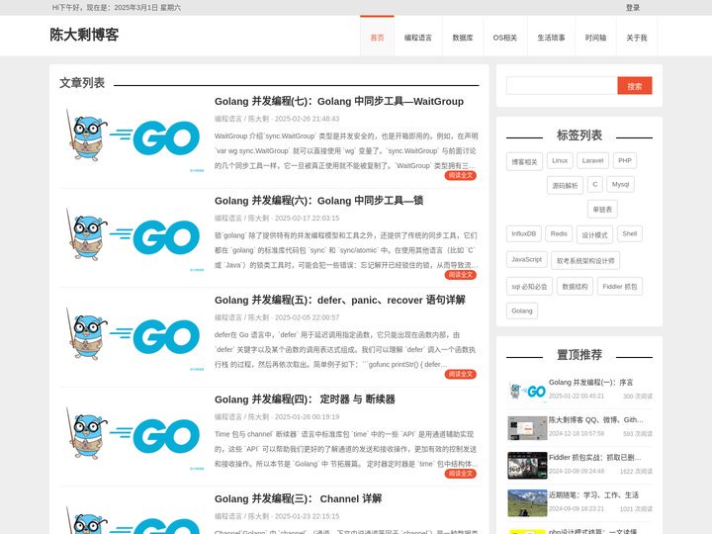
Task: Click Go thumbnail in pinned 序言 post
Action: (527, 391)
